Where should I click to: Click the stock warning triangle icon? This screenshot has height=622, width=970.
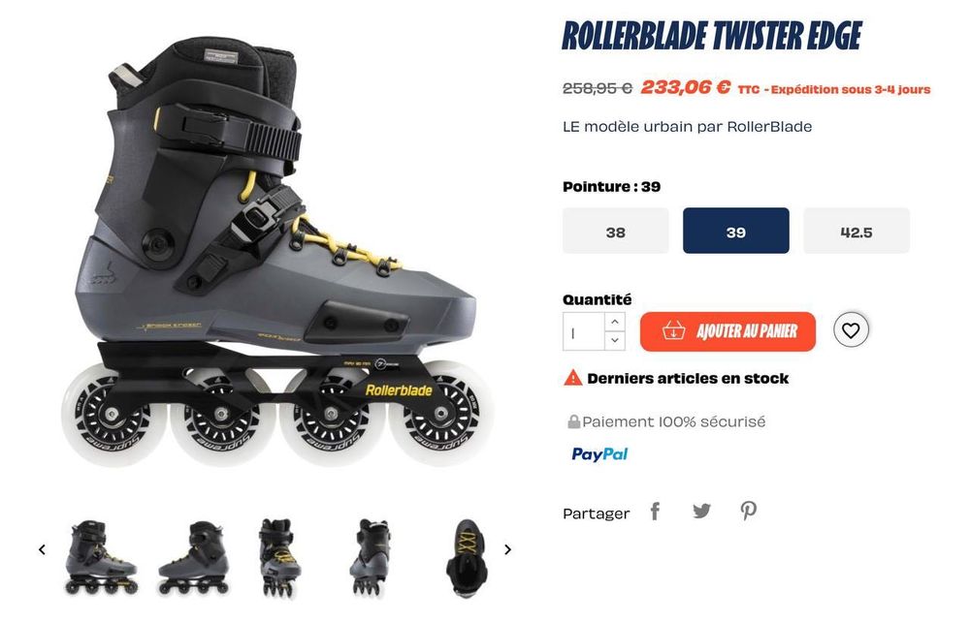(573, 378)
